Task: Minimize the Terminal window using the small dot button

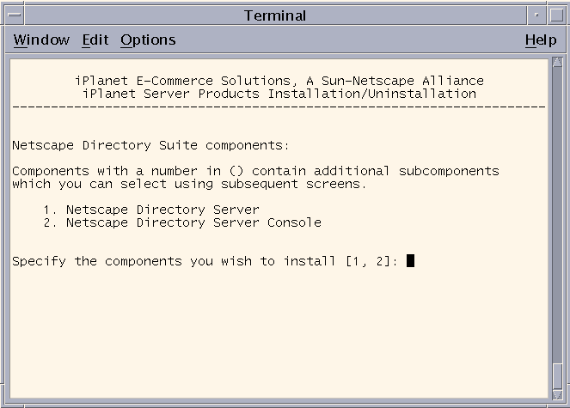Action: coord(536,15)
